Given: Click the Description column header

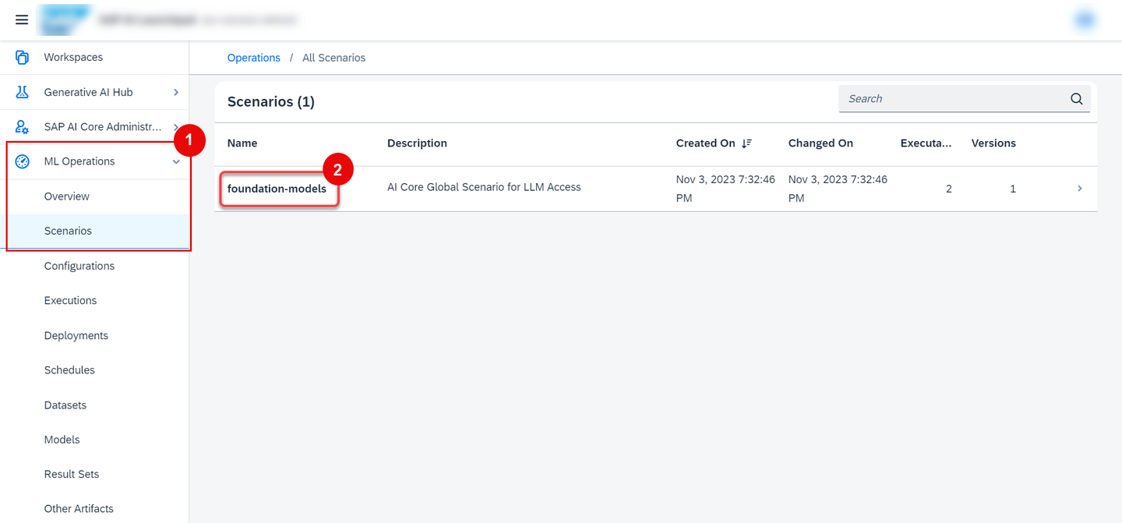Looking at the screenshot, I should point(417,143).
